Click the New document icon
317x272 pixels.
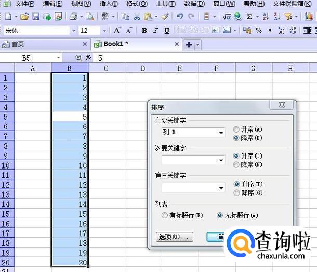(x=8, y=17)
